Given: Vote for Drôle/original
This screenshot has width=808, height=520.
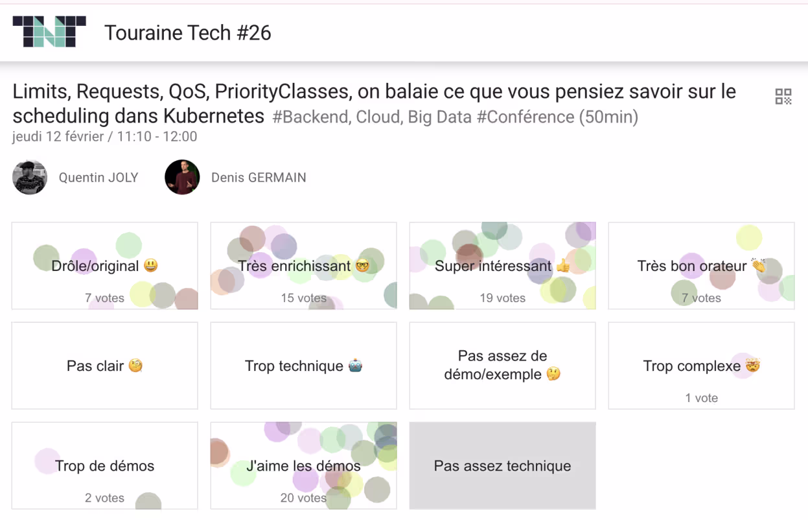Looking at the screenshot, I should click(104, 265).
